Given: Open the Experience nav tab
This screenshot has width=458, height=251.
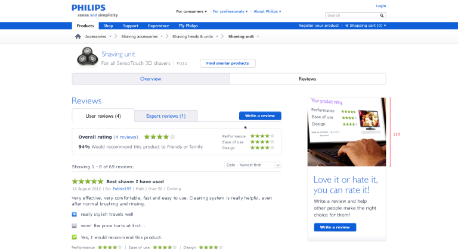Looking at the screenshot, I should coord(158,26).
